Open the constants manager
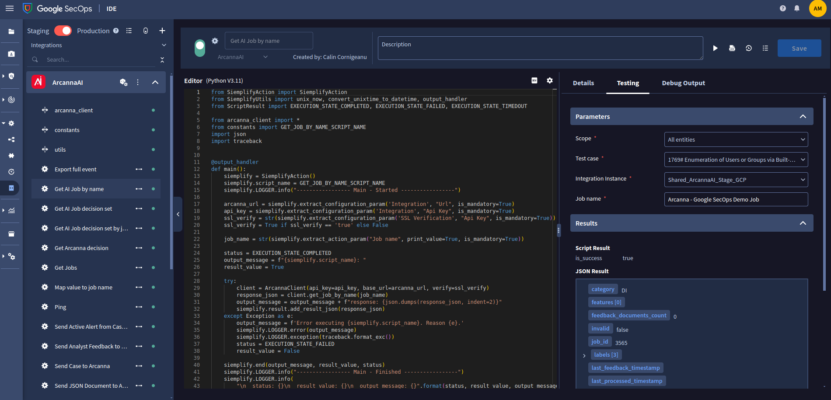 [67, 130]
